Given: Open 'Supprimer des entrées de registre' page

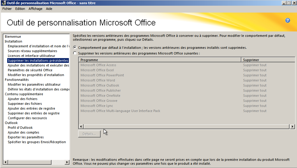Looking at the screenshot, I should pyautogui.click(x=34, y=113).
